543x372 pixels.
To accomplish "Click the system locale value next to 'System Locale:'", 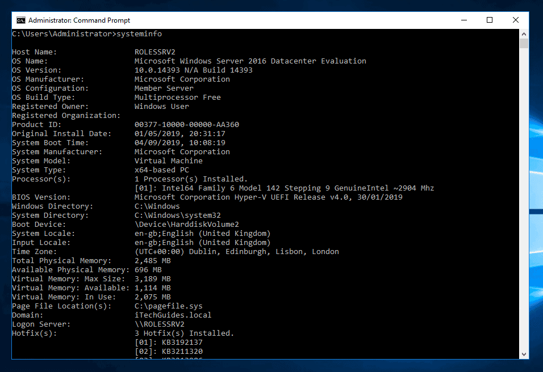I will 202,234.
